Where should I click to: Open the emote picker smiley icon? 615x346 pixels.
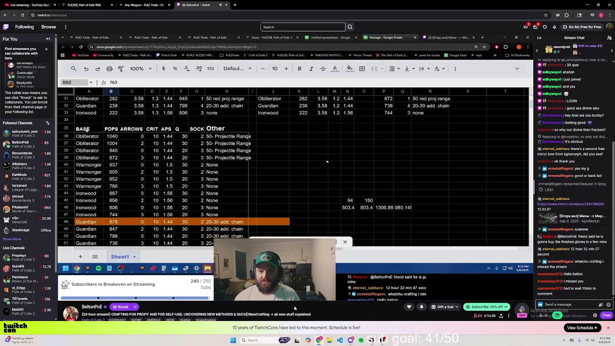pos(608,304)
